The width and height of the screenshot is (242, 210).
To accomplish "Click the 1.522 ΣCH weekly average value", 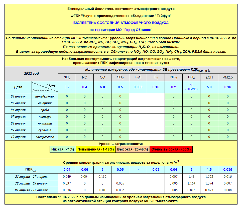I will click(209, 177).
